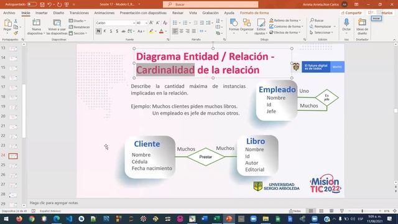Select slide 25 thumbnail in the panel
This screenshot has width=398, height=224.
13,166
